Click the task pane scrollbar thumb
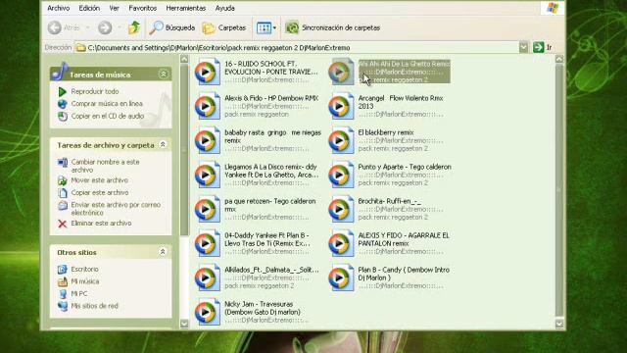This screenshot has width=627, height=353. pos(184,150)
